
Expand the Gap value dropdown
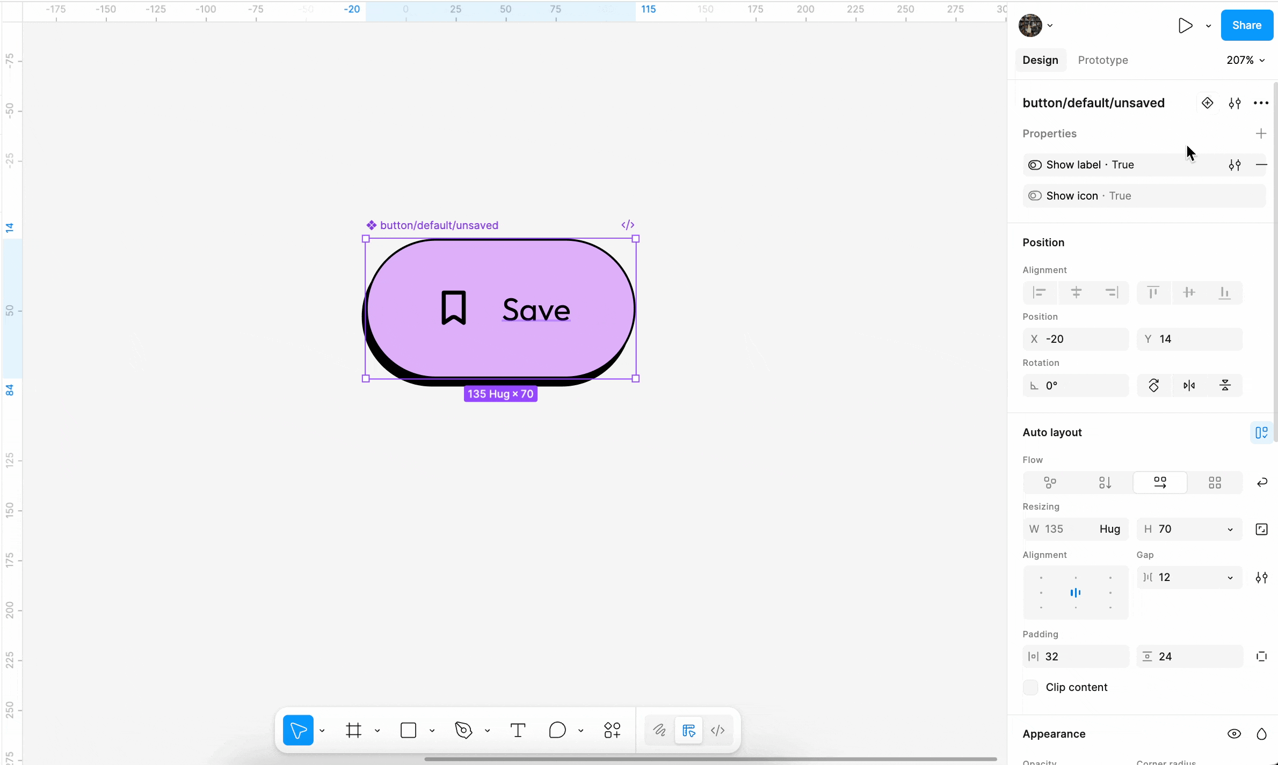point(1230,577)
